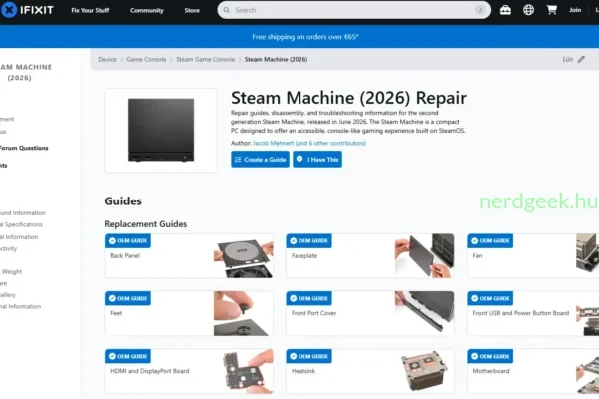Click OEM Guide badge on Front USB board

point(490,298)
